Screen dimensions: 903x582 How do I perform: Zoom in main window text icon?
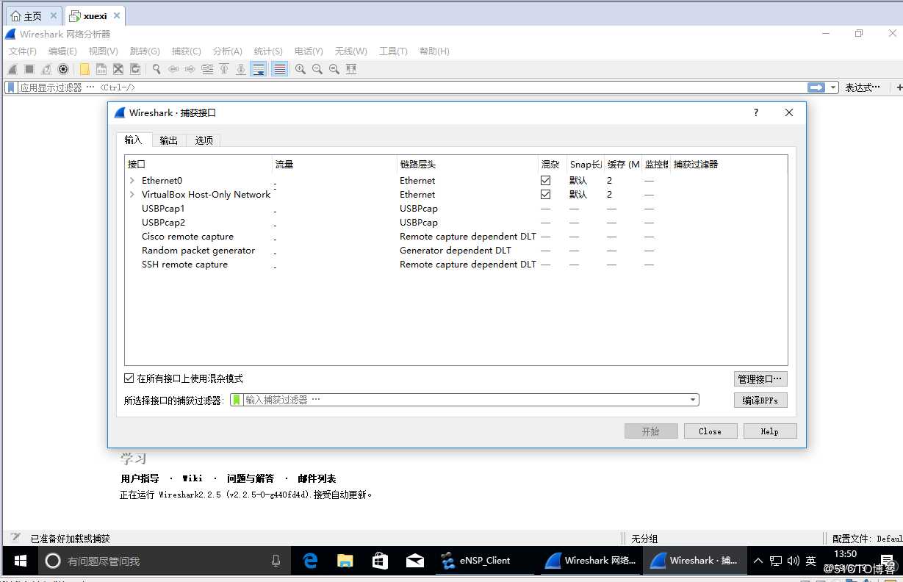click(x=301, y=69)
